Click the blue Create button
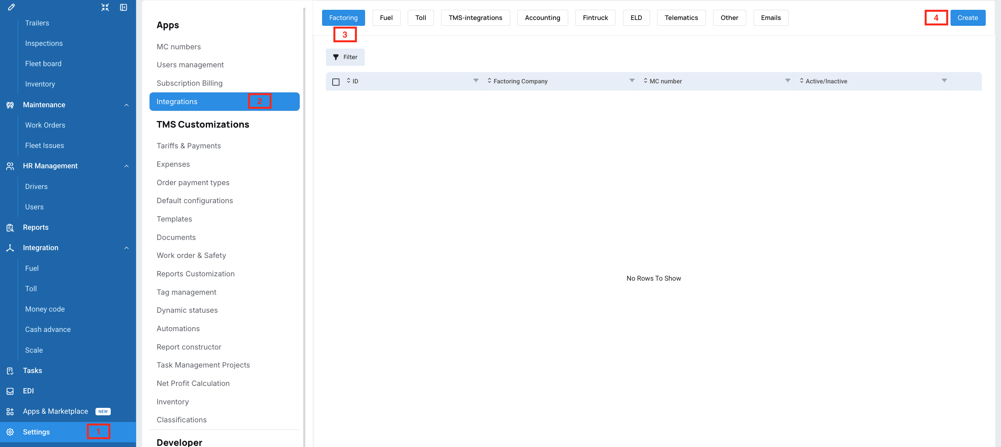 tap(968, 18)
